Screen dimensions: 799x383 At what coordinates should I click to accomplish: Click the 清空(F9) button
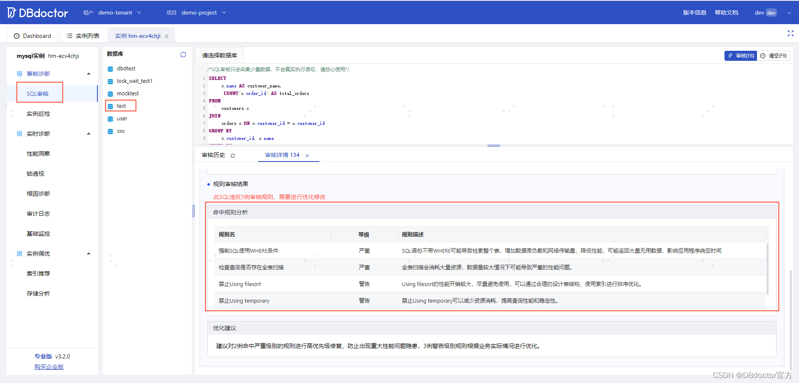[x=774, y=56]
